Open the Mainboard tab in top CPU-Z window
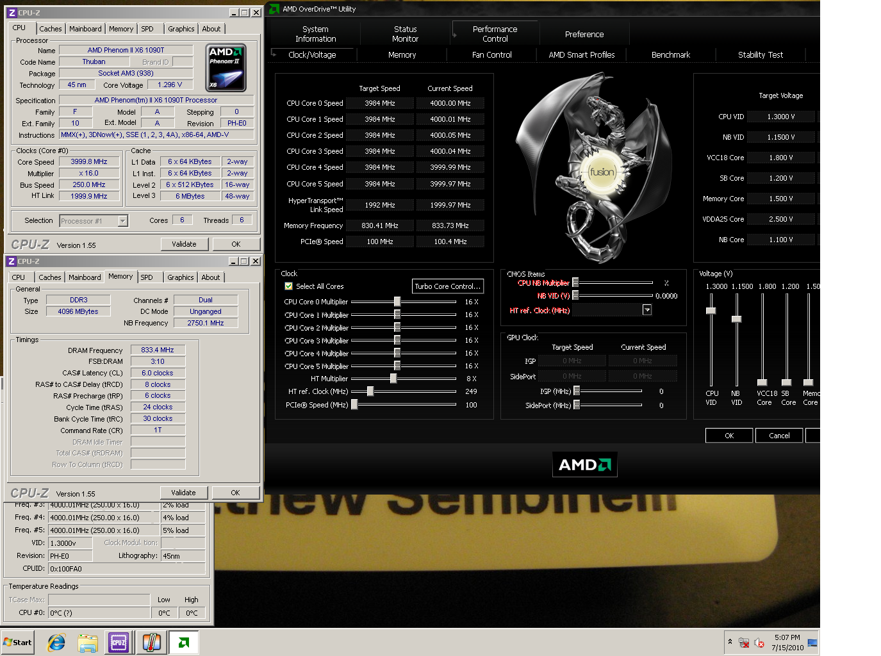 tap(85, 29)
